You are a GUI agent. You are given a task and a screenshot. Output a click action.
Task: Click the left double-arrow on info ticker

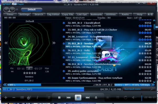pyautogui.click(x=5, y=85)
